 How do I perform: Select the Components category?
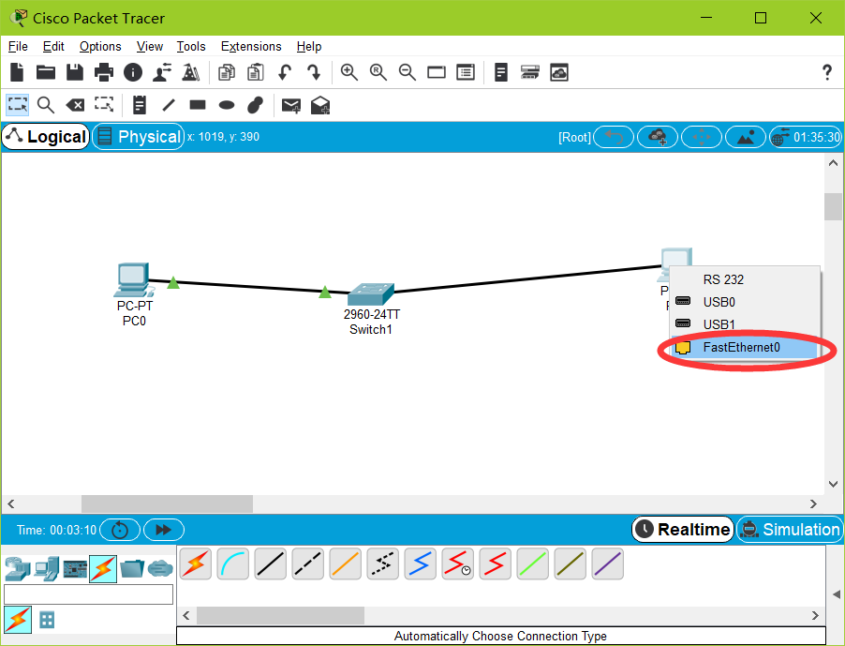(75, 568)
